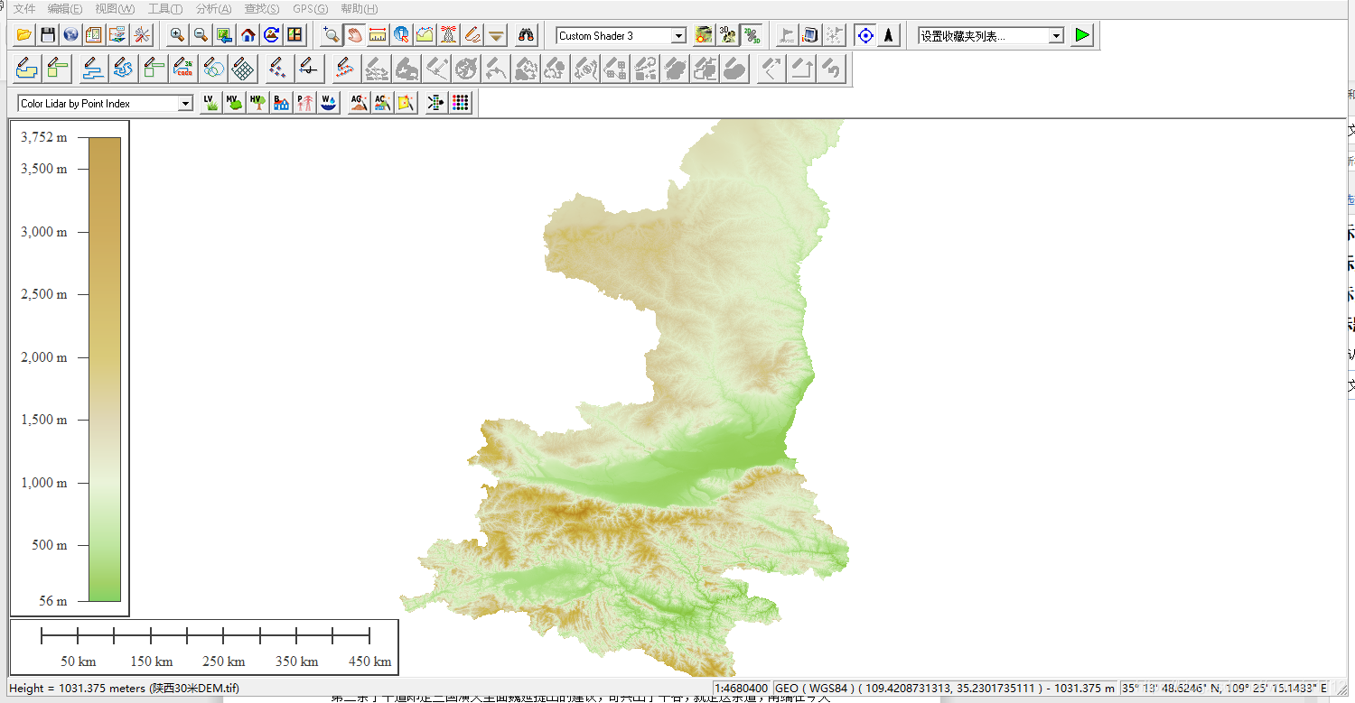The height and width of the screenshot is (703, 1355).
Task: Select the COGO input tool icon
Action: [x=183, y=68]
